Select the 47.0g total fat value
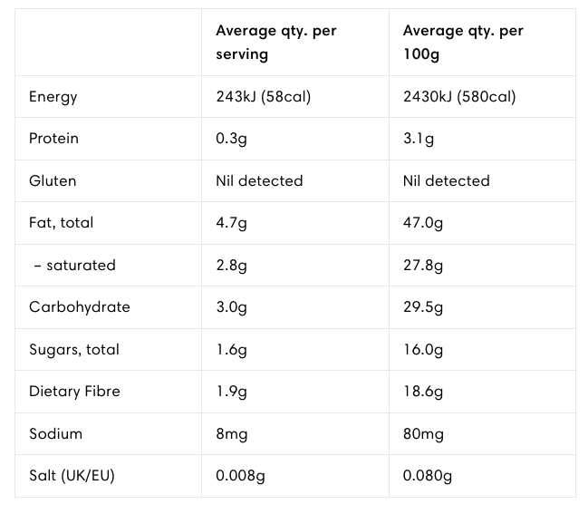The height and width of the screenshot is (514, 588). click(423, 222)
